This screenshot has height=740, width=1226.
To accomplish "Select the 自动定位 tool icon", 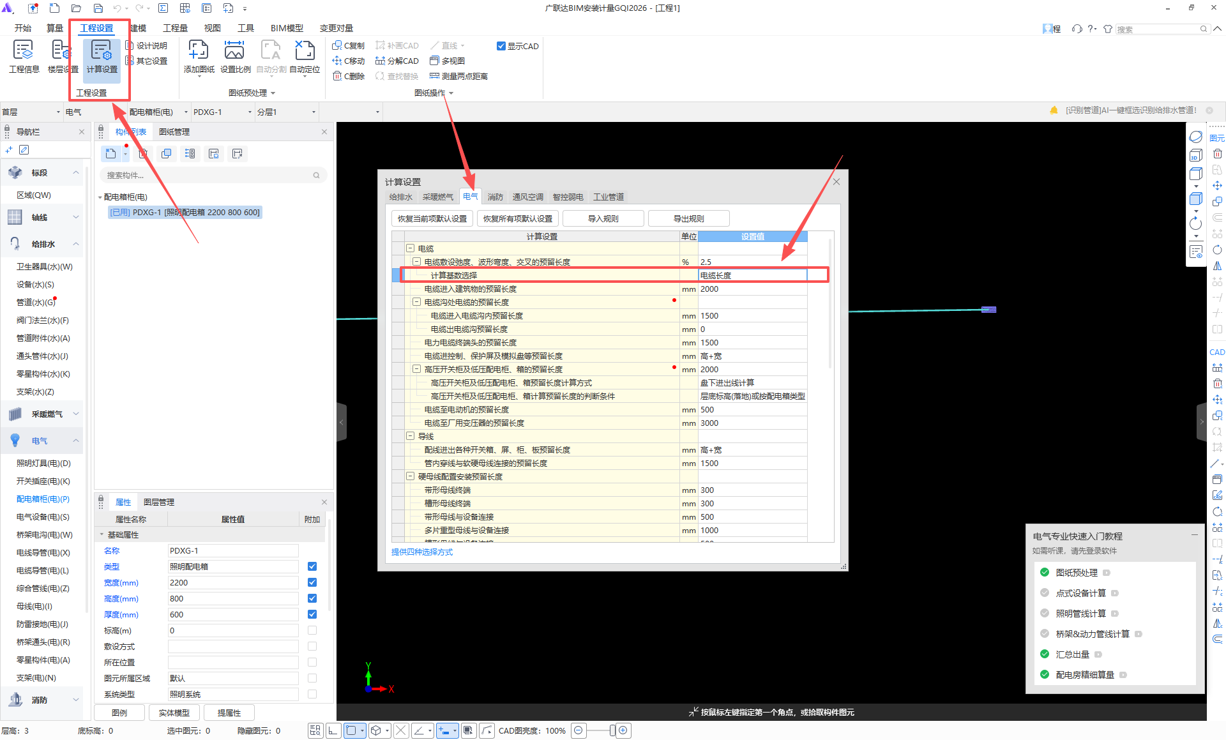I will (305, 51).
